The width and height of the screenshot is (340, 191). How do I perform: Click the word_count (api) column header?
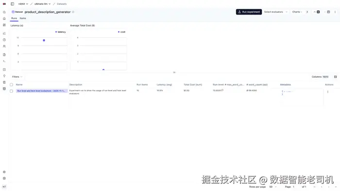[x=257, y=84]
